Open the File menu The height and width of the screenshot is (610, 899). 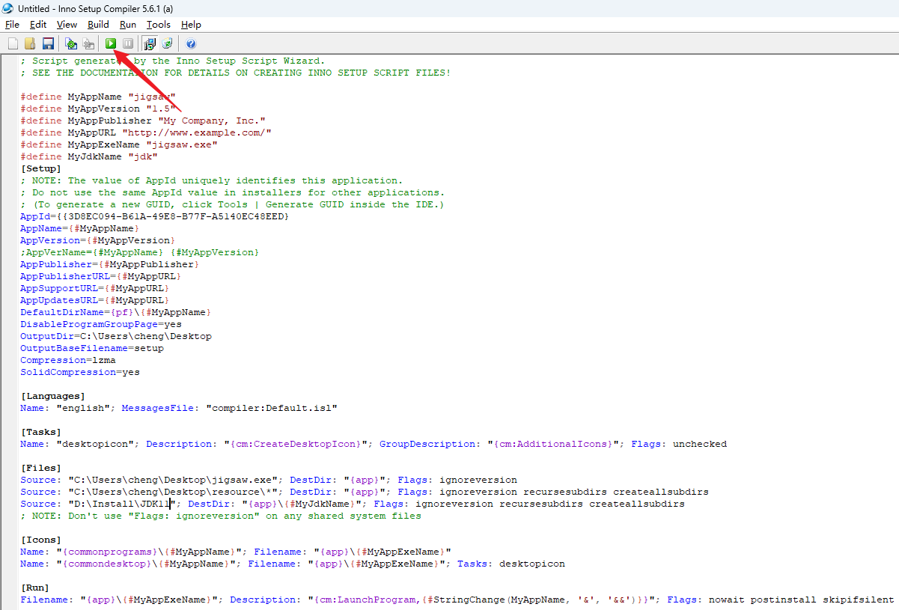click(13, 25)
